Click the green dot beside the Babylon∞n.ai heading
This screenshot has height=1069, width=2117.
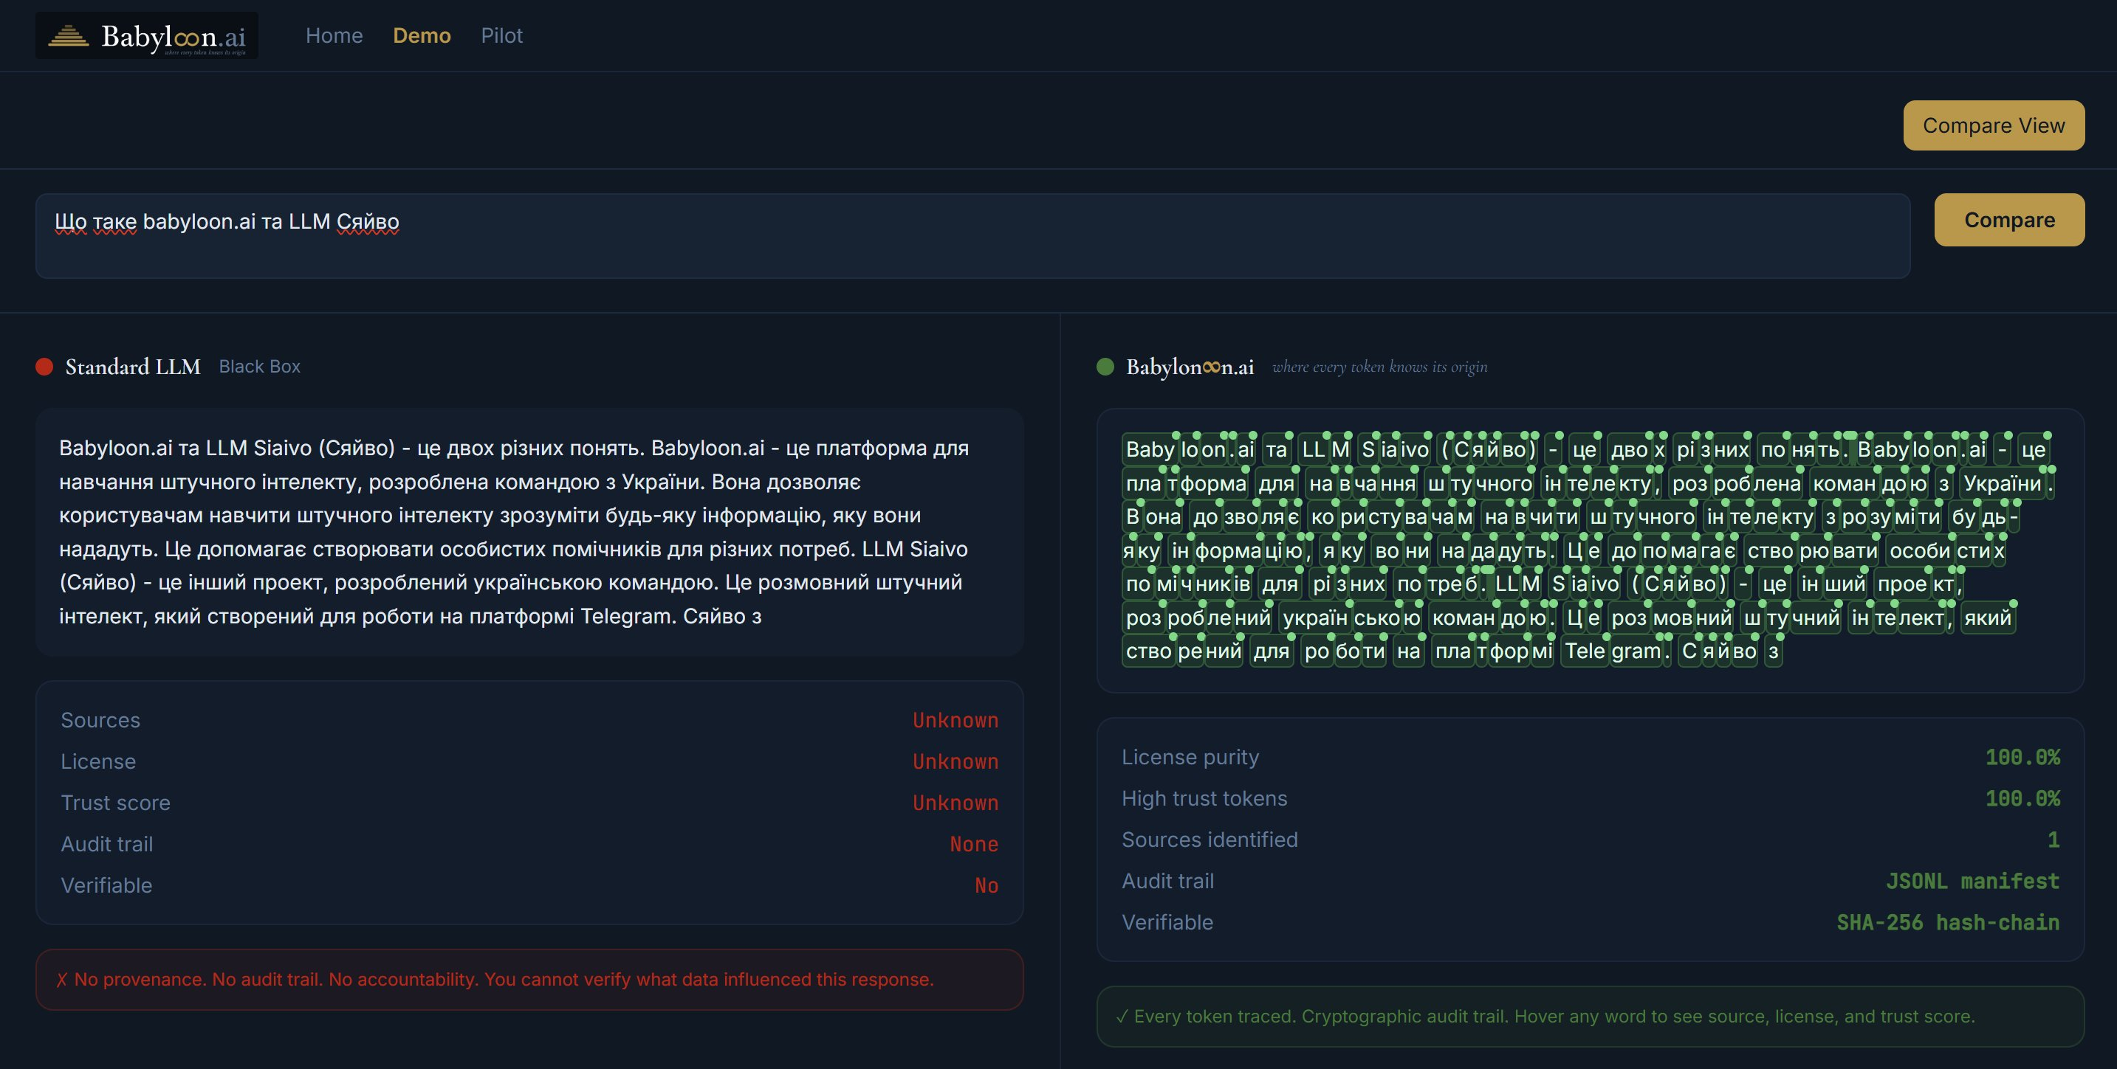[1105, 366]
